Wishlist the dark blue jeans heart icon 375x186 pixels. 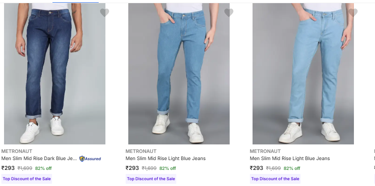(x=105, y=13)
